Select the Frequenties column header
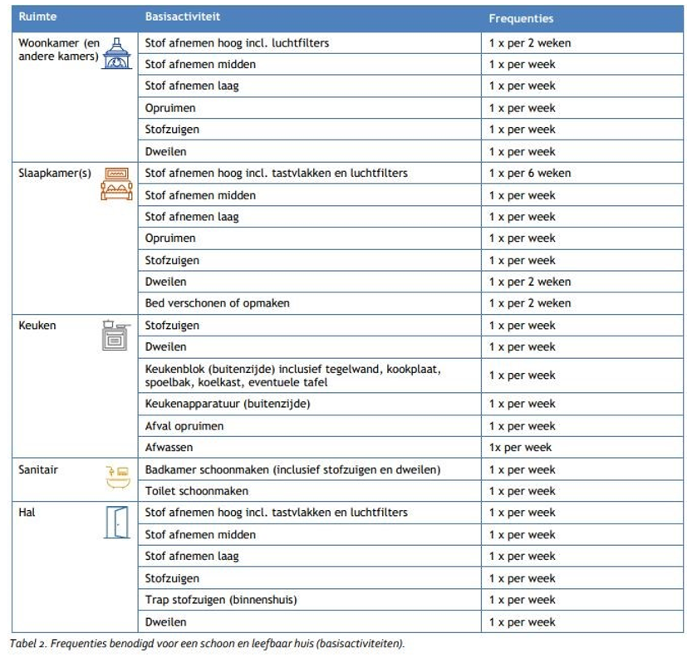Viewport: 692px width, 658px height. [521, 18]
